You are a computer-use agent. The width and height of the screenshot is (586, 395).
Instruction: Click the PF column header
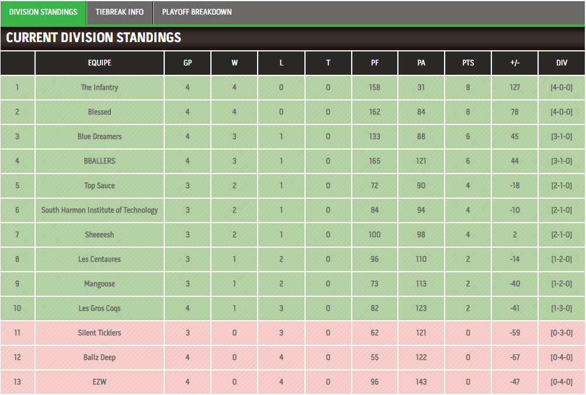point(375,63)
